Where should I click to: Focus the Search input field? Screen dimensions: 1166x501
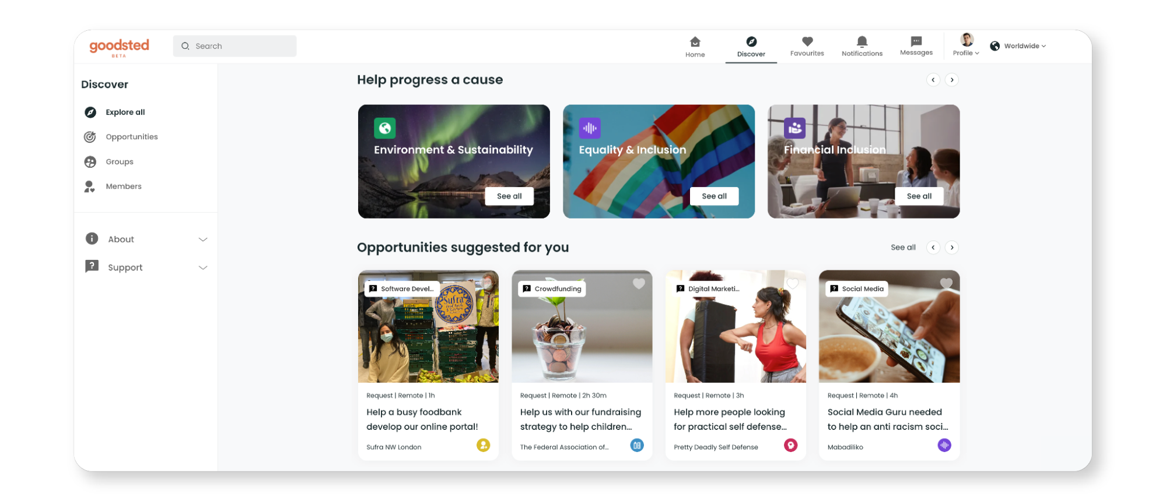[234, 46]
